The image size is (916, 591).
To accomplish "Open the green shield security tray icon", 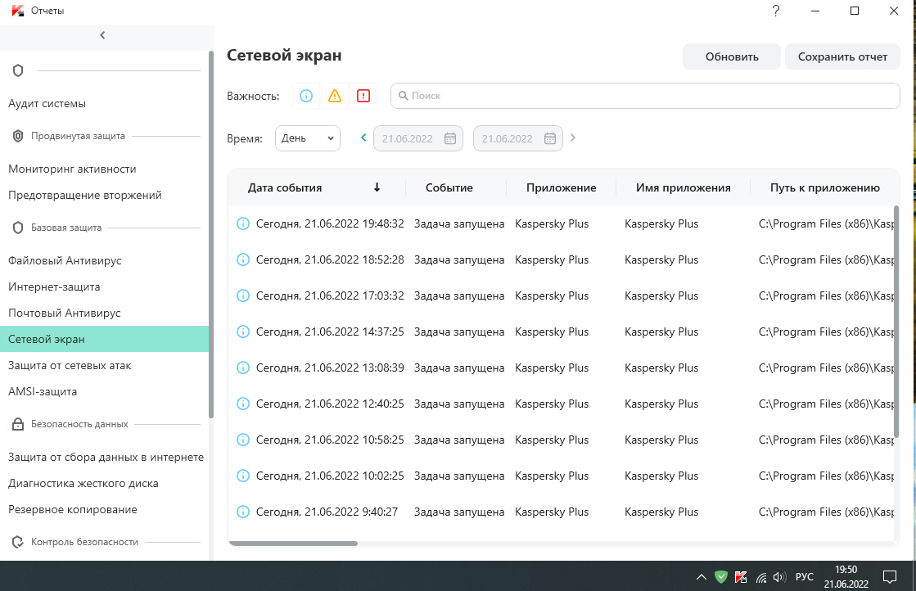I will point(721,578).
